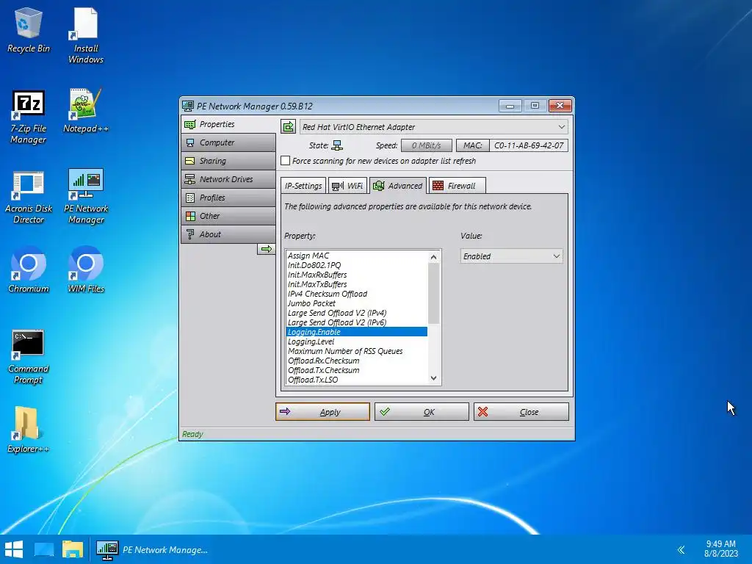The width and height of the screenshot is (752, 564).
Task: Select Large Send Offload V2 (IPv6)
Action: (x=356, y=323)
